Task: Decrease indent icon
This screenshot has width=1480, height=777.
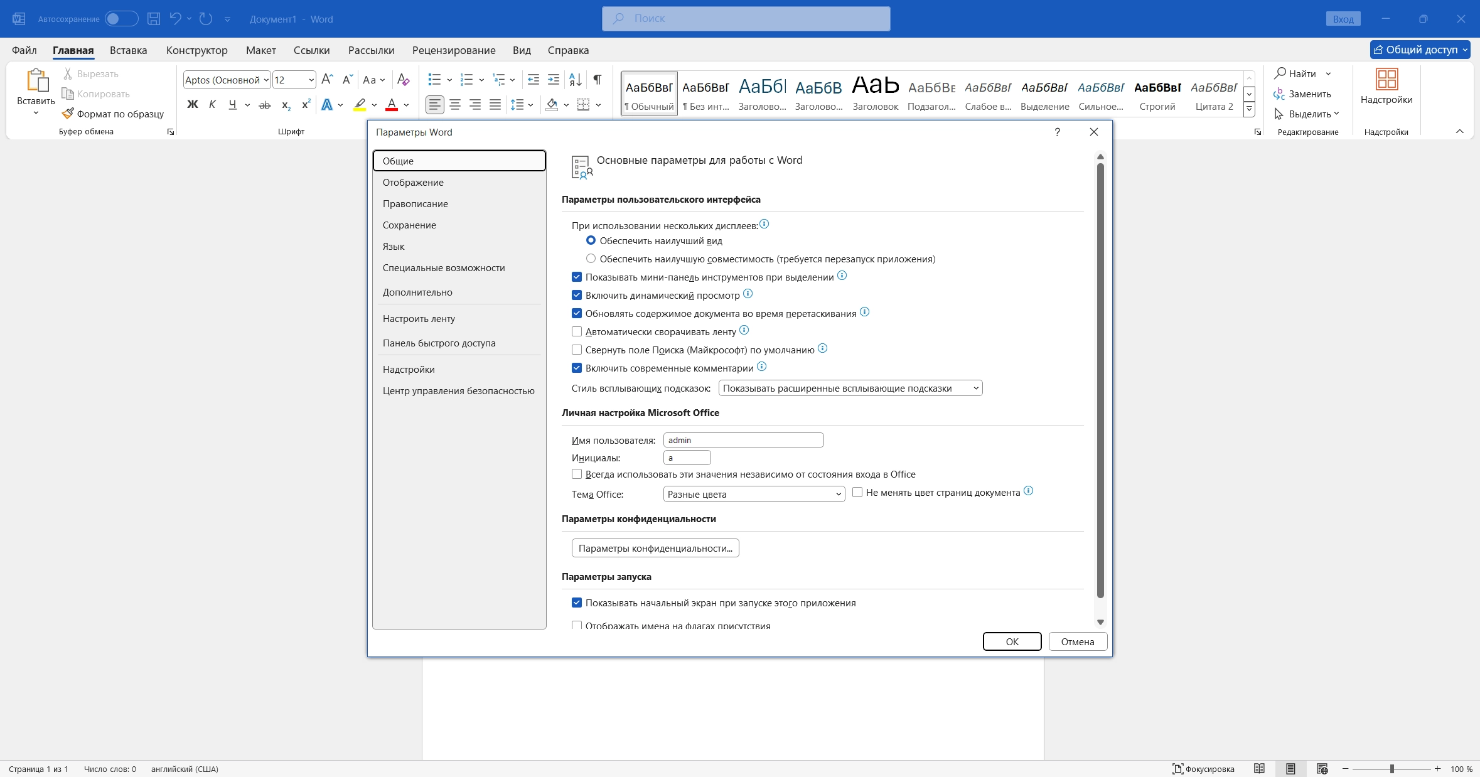Action: coord(534,79)
